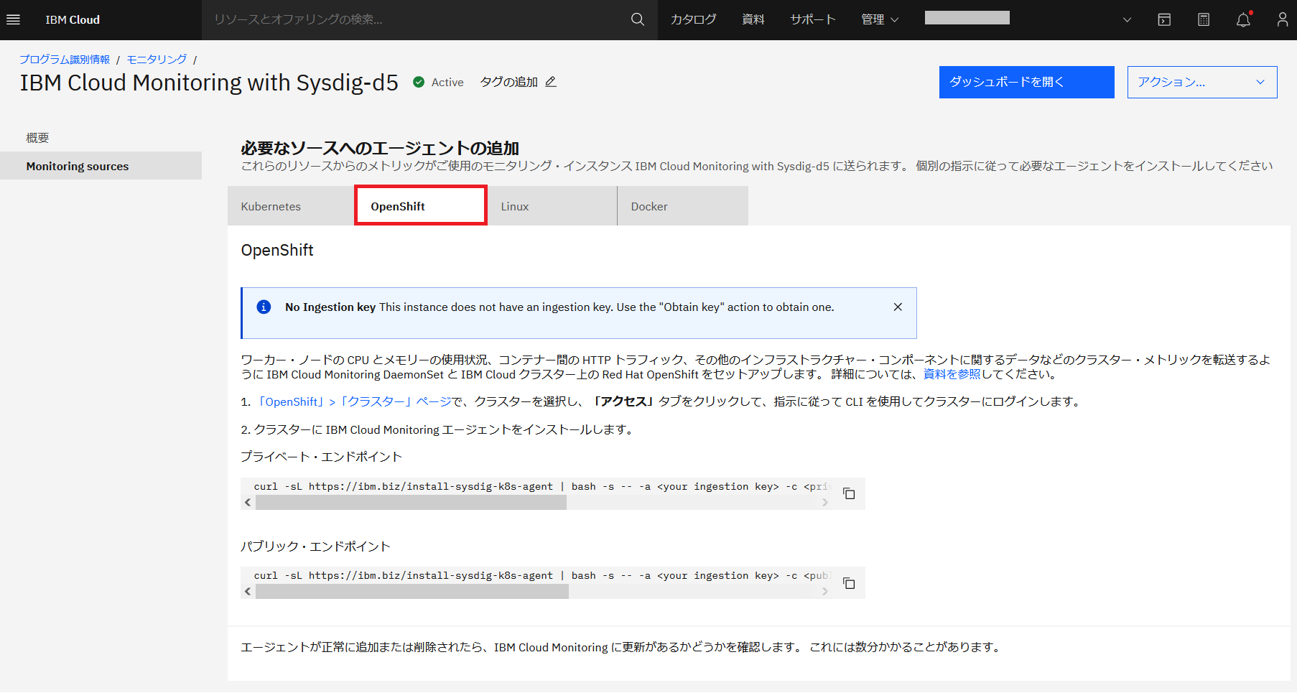Select Monitoring sources in side navigation
Viewport: 1297px width, 693px height.
tap(101, 166)
